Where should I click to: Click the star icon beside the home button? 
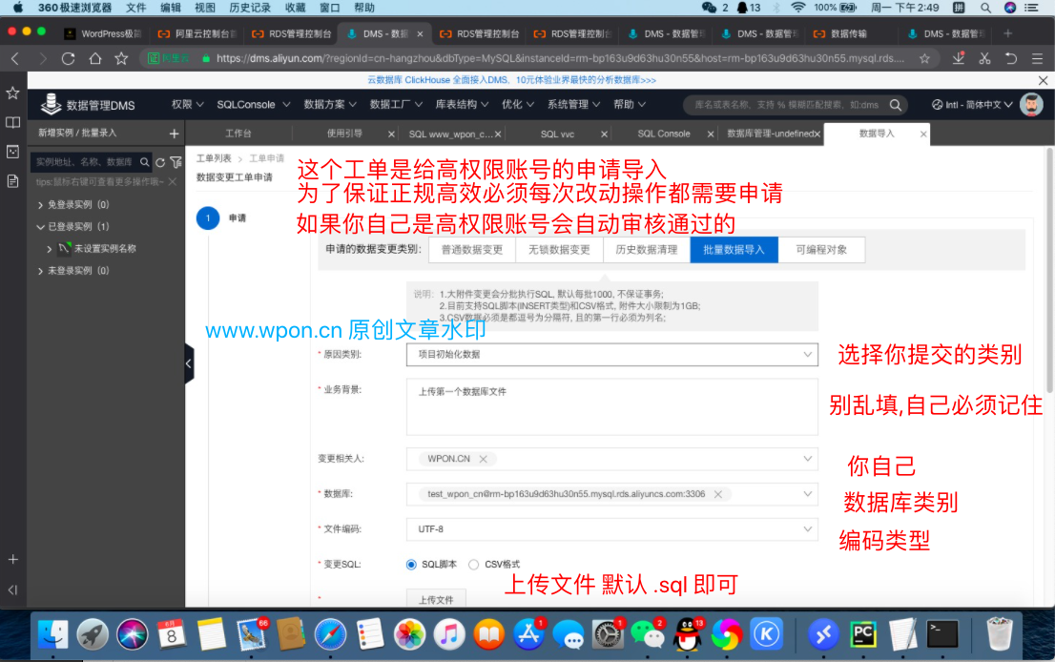[x=121, y=58]
